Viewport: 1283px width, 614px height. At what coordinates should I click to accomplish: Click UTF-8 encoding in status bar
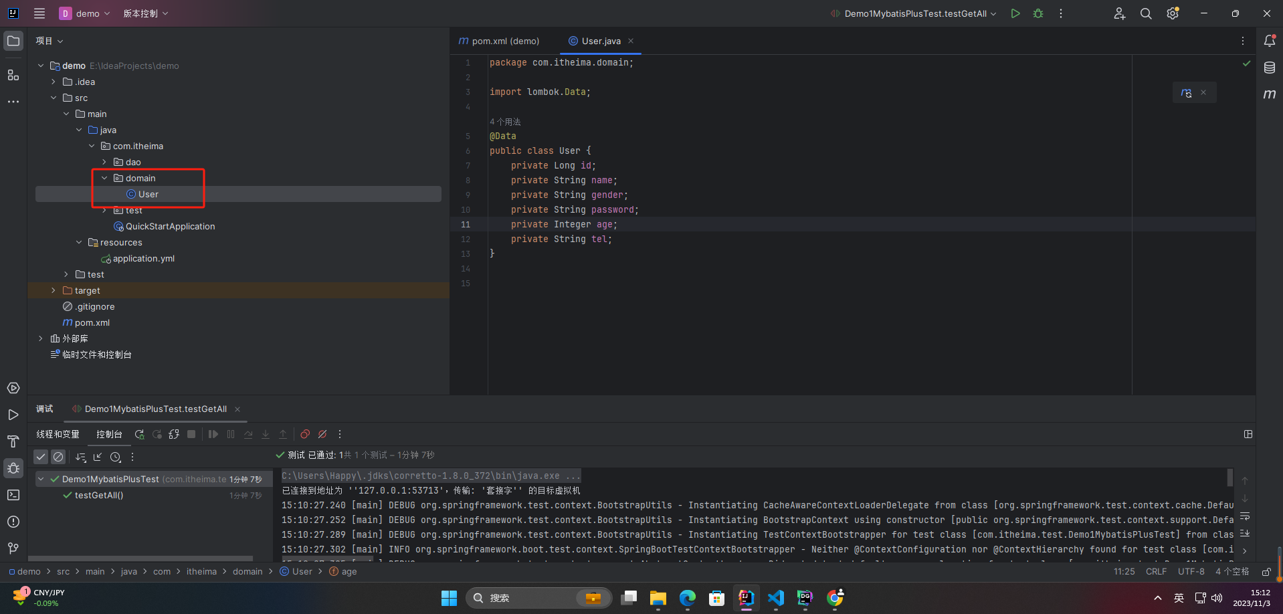pos(1191,572)
